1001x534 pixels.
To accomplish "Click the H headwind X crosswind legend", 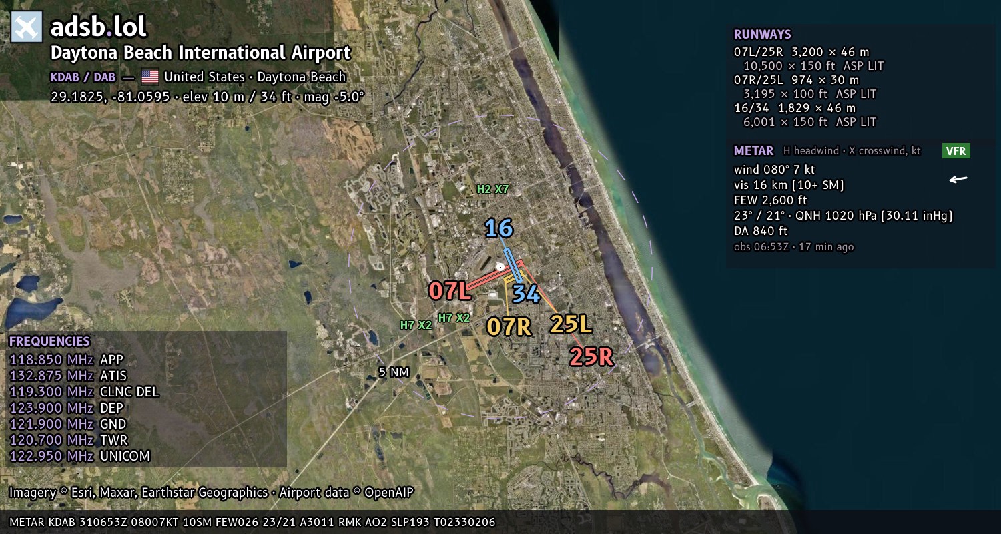I will (x=852, y=151).
